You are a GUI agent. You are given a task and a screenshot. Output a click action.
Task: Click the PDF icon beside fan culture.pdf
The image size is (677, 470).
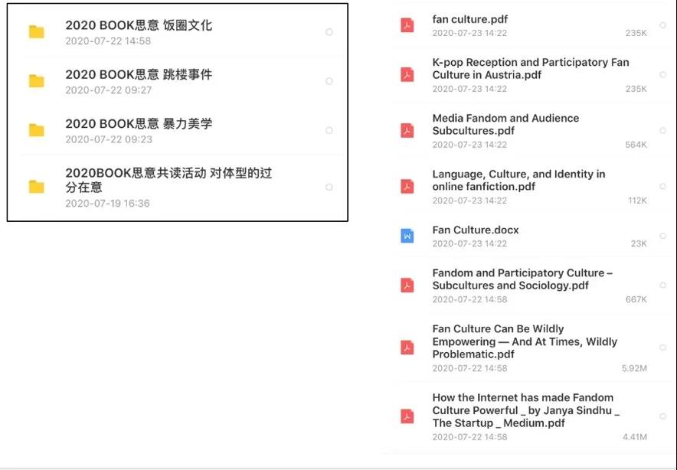[x=407, y=25]
